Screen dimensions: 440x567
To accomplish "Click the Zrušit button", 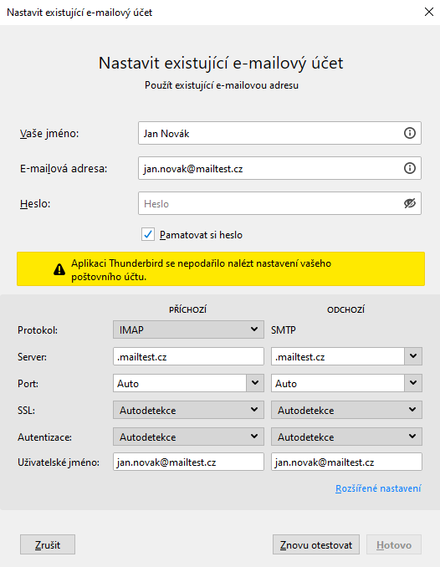I will (x=48, y=544).
